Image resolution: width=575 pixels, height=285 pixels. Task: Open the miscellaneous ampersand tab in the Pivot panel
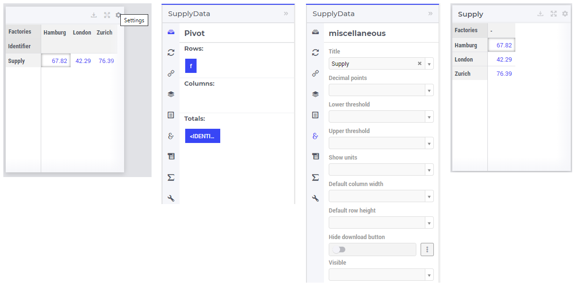171,136
